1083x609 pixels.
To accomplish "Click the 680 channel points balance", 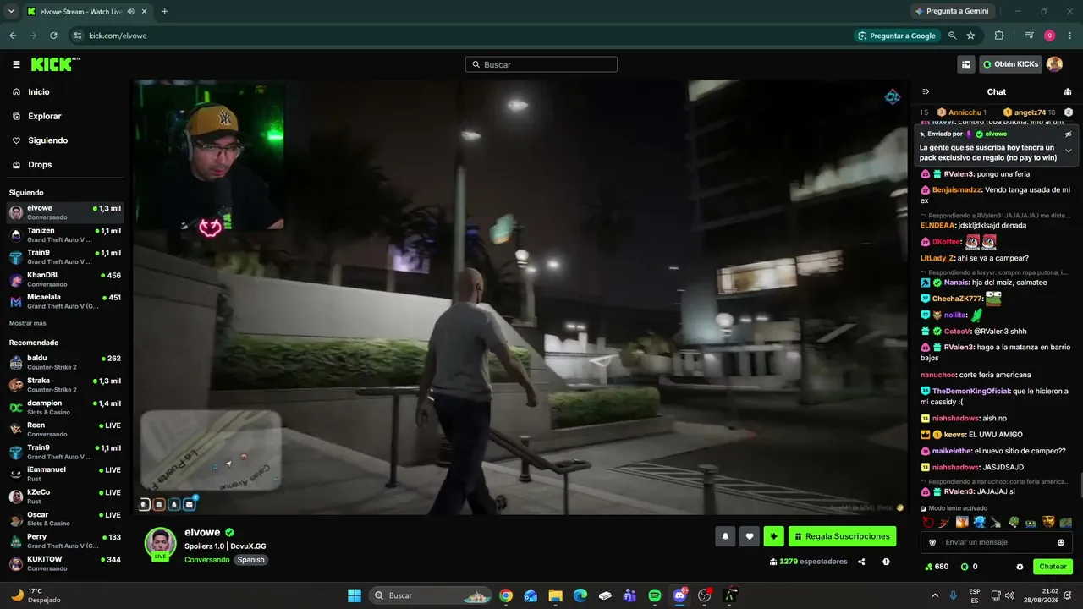I will (936, 567).
